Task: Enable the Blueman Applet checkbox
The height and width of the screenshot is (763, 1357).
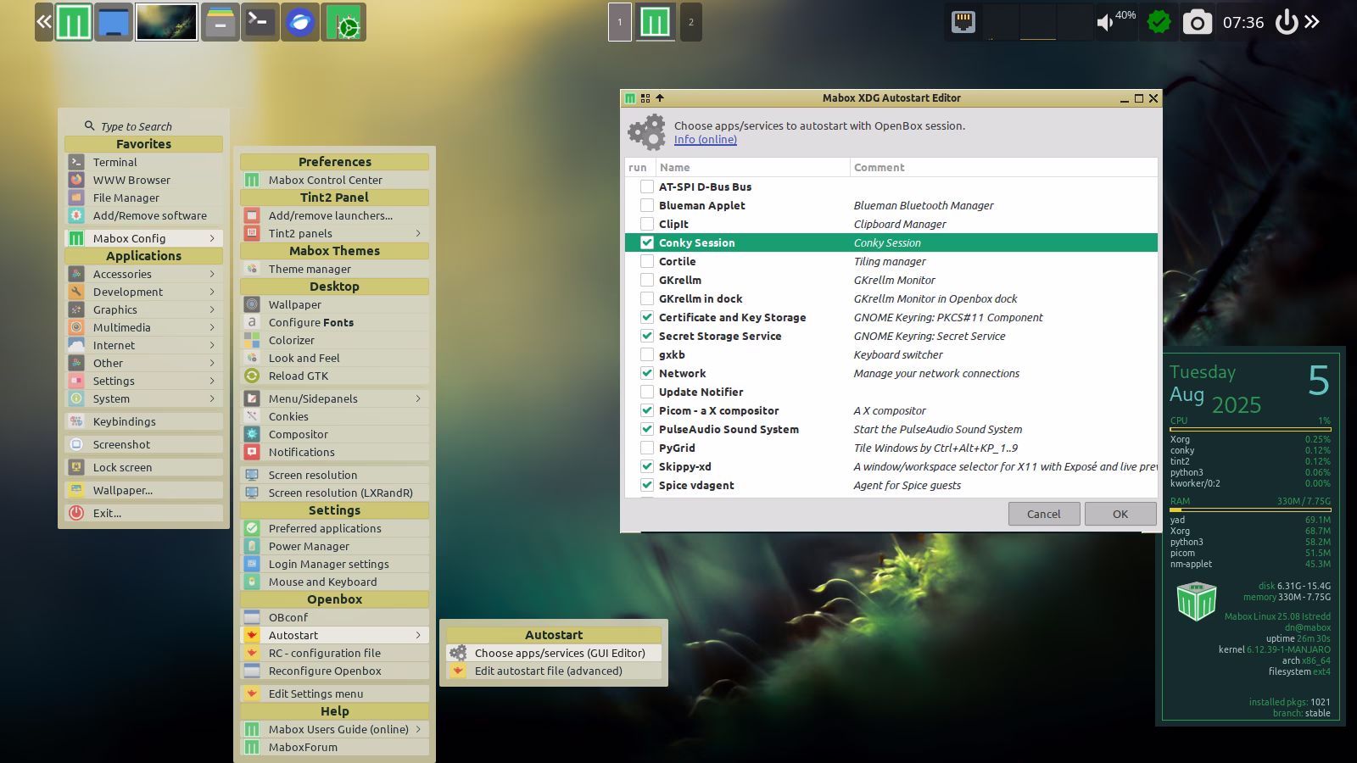Action: click(x=647, y=205)
